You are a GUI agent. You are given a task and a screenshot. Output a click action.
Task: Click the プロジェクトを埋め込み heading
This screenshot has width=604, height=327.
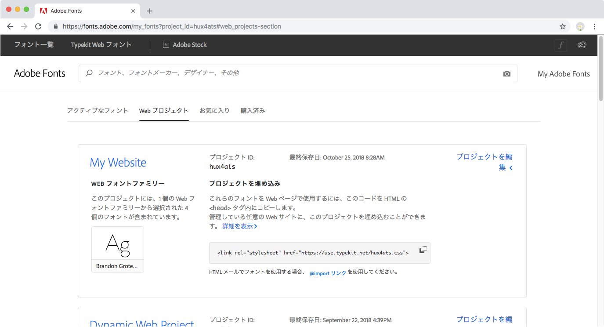tap(245, 183)
